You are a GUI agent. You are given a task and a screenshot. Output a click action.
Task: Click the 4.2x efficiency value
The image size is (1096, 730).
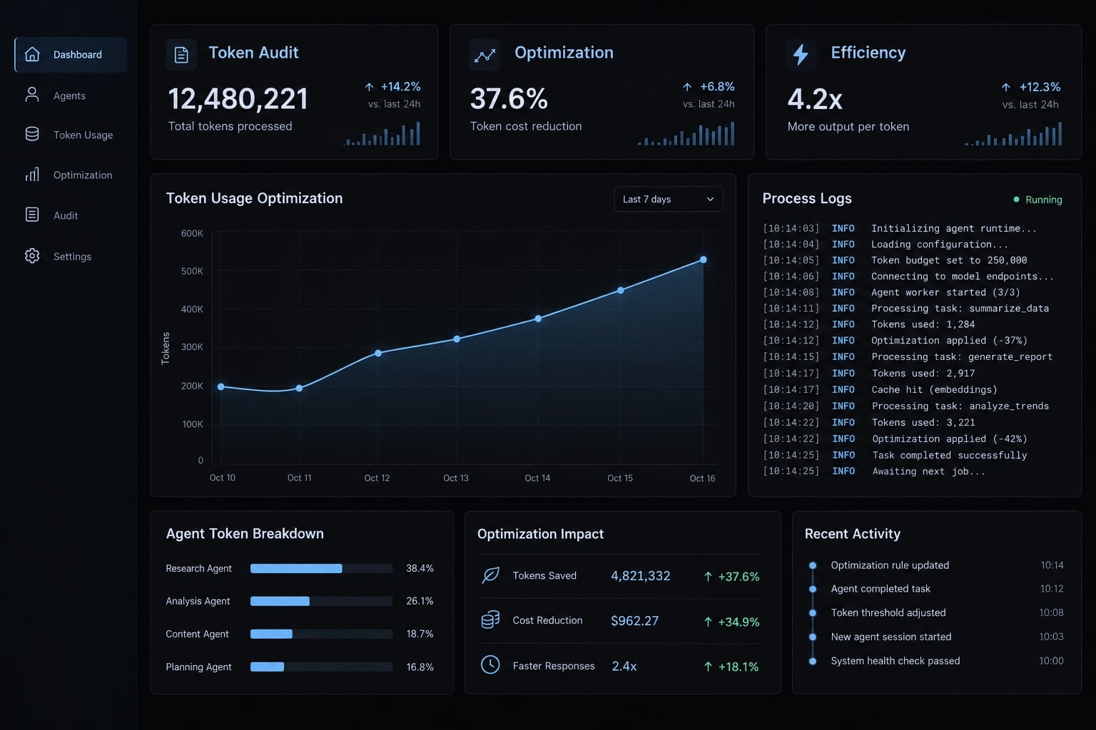point(815,99)
